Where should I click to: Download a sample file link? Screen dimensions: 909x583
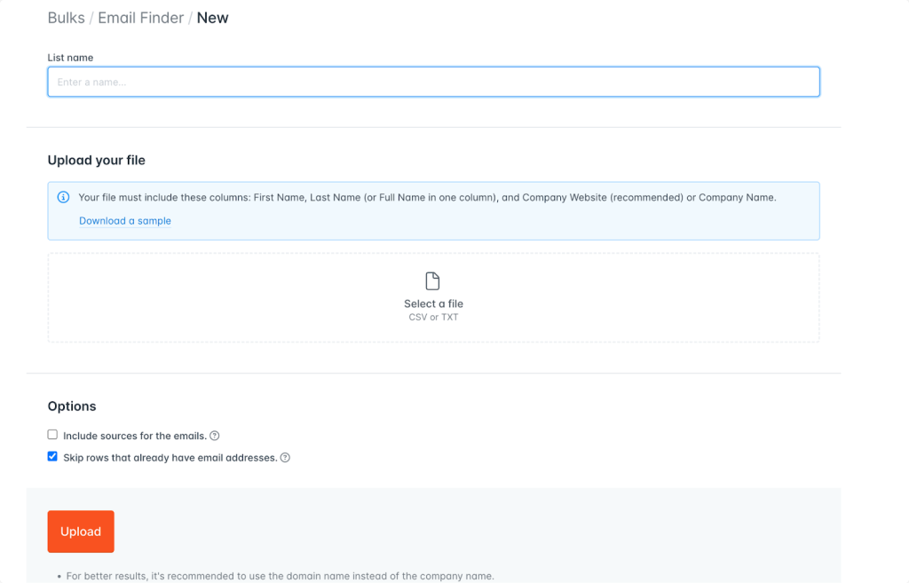point(125,221)
